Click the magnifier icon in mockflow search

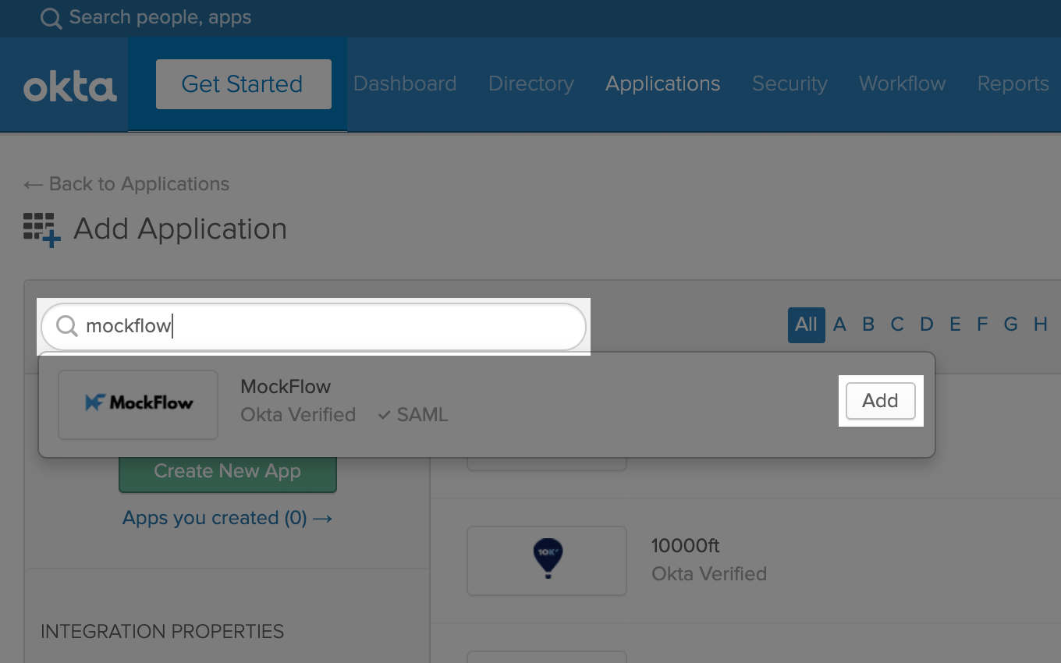67,326
